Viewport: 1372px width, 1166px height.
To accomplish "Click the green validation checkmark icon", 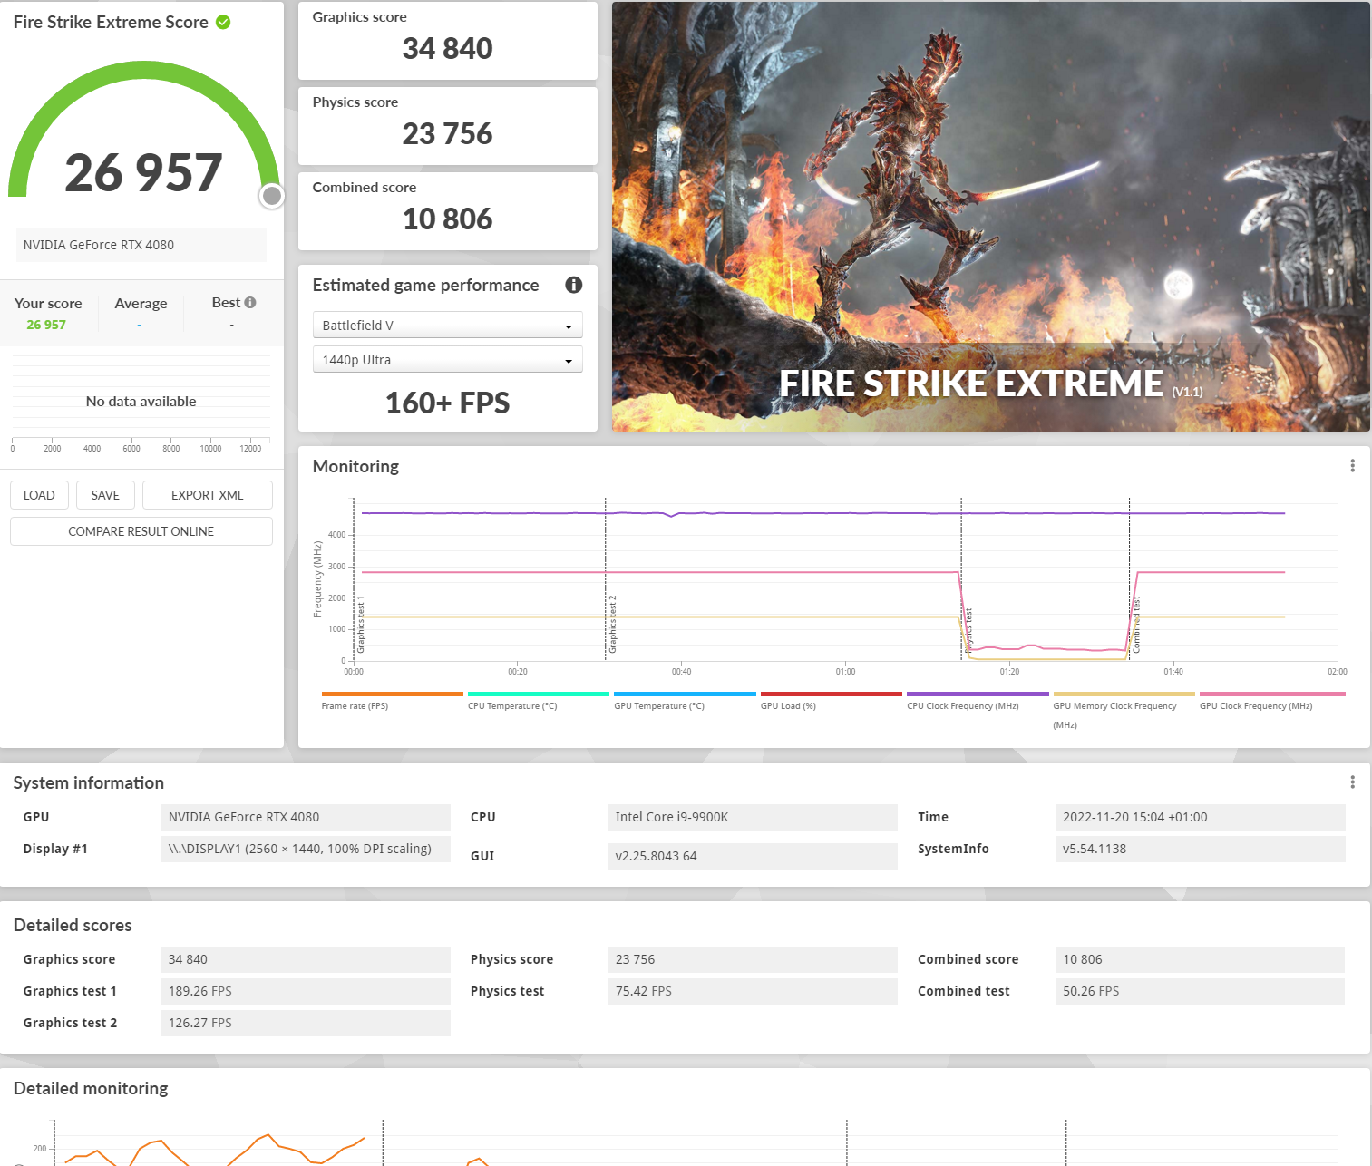I will point(223,22).
